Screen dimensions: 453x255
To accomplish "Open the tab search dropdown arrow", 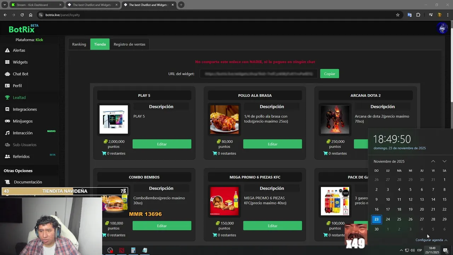I will coord(5,5).
